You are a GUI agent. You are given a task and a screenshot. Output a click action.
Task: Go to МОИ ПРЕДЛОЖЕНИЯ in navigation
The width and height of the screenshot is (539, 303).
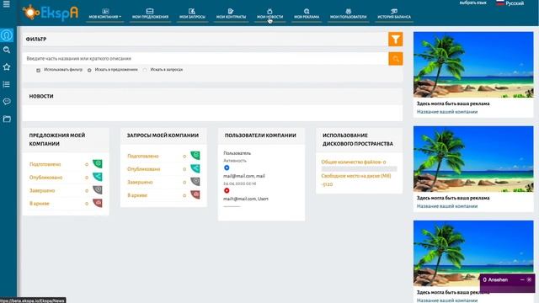coord(150,13)
